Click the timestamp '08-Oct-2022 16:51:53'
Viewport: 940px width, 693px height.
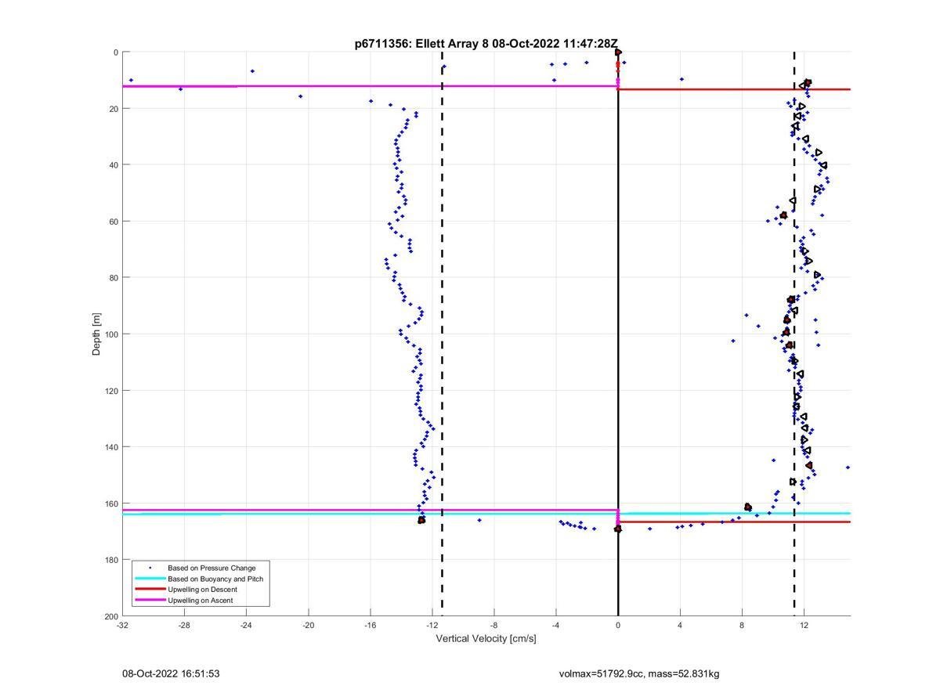tap(171, 673)
